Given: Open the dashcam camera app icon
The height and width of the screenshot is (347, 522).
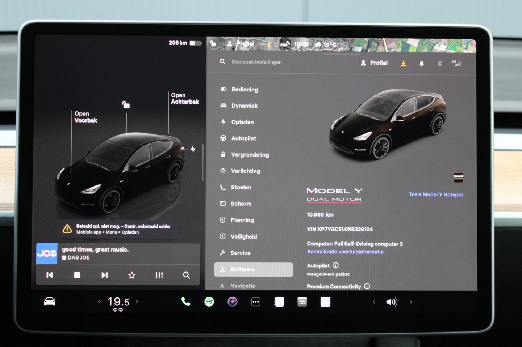Looking at the screenshot, I should click(x=232, y=301).
